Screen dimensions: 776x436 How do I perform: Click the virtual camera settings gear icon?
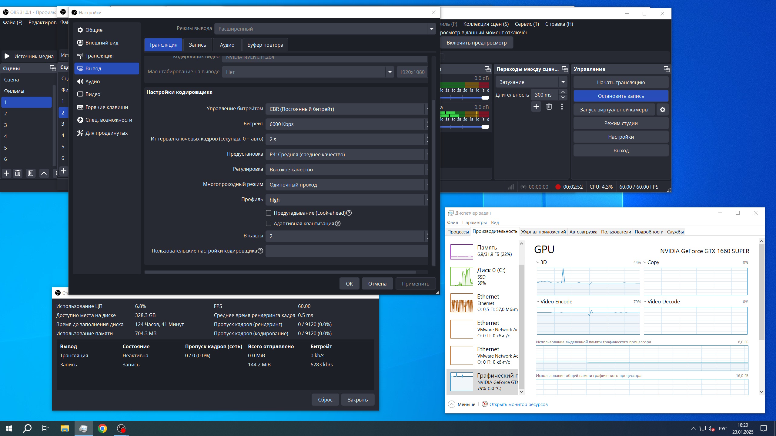[x=662, y=110]
